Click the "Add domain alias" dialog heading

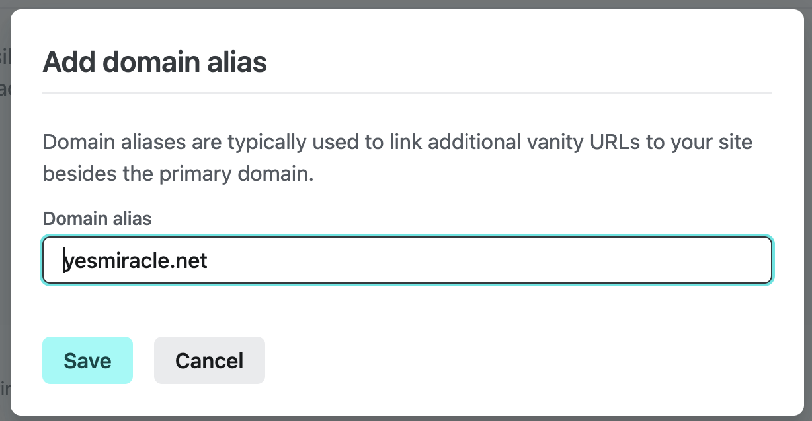coord(155,62)
